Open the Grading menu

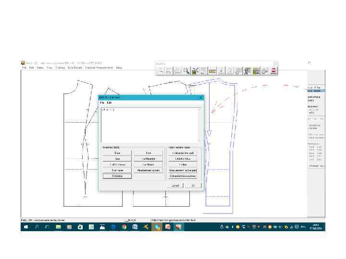click(60, 68)
